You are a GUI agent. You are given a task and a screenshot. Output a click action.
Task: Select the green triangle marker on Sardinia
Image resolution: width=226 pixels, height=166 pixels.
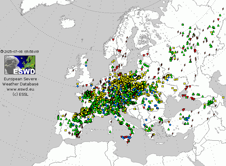click(110, 132)
